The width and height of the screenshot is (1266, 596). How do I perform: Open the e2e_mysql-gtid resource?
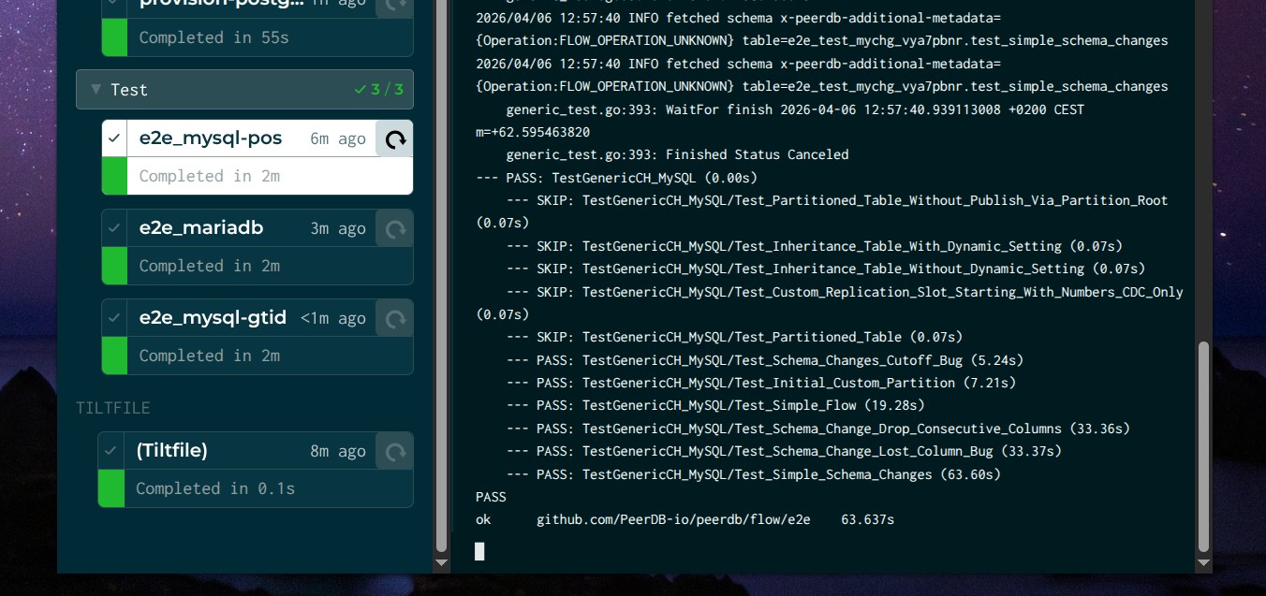pyautogui.click(x=213, y=318)
